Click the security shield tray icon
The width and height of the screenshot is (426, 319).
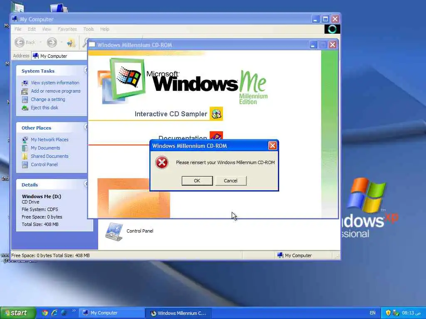pos(388,313)
